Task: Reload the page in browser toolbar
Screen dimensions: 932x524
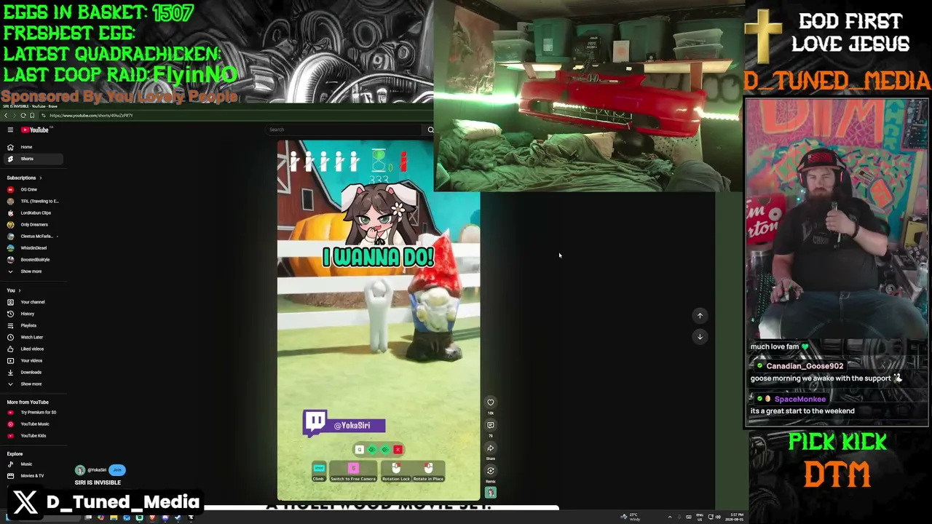Action: (23, 116)
